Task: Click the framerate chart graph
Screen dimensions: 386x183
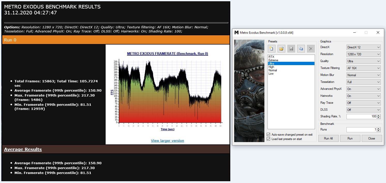Action: point(170,92)
